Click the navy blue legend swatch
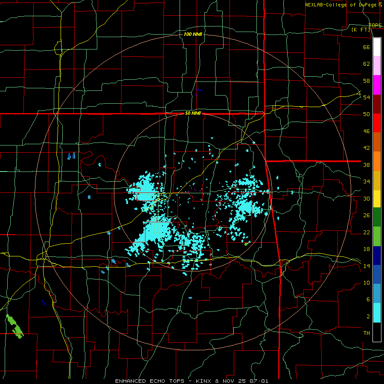The height and width of the screenshot is (384, 384). point(377,256)
